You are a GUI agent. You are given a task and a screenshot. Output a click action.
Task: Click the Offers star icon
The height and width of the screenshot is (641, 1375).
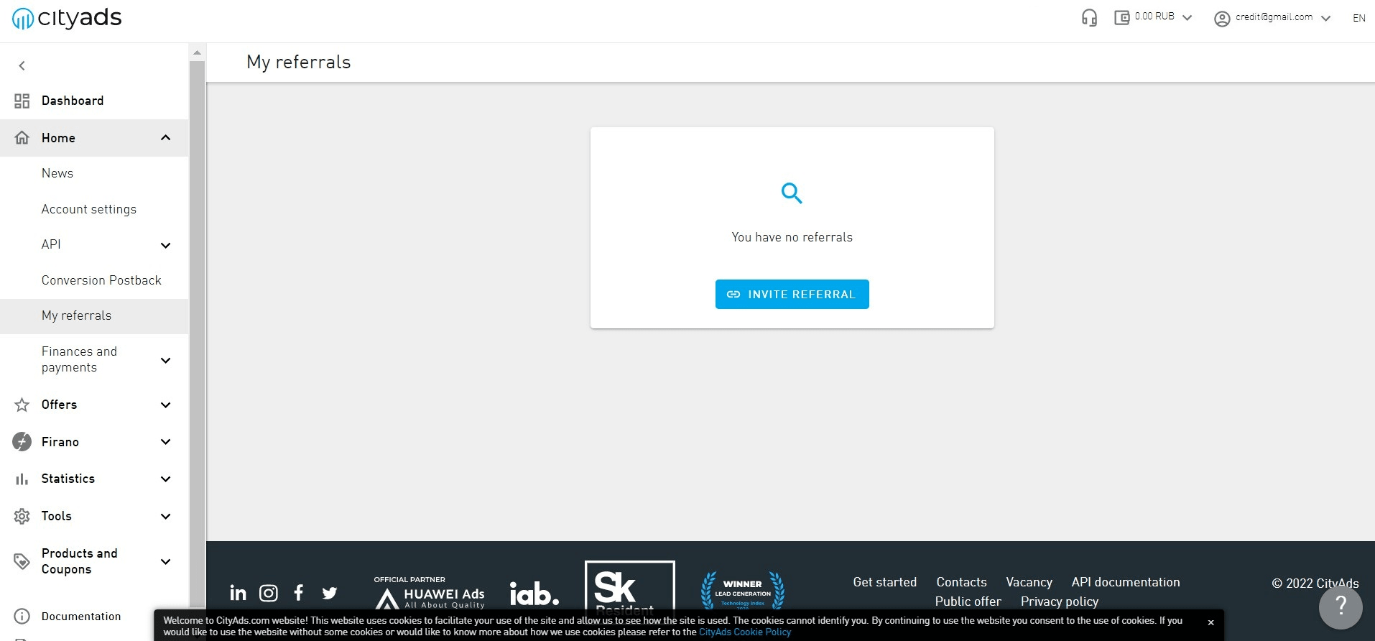pos(22,405)
